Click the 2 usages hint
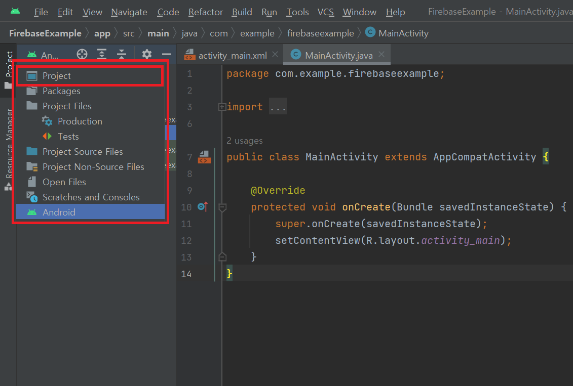The width and height of the screenshot is (573, 386). pyautogui.click(x=245, y=141)
